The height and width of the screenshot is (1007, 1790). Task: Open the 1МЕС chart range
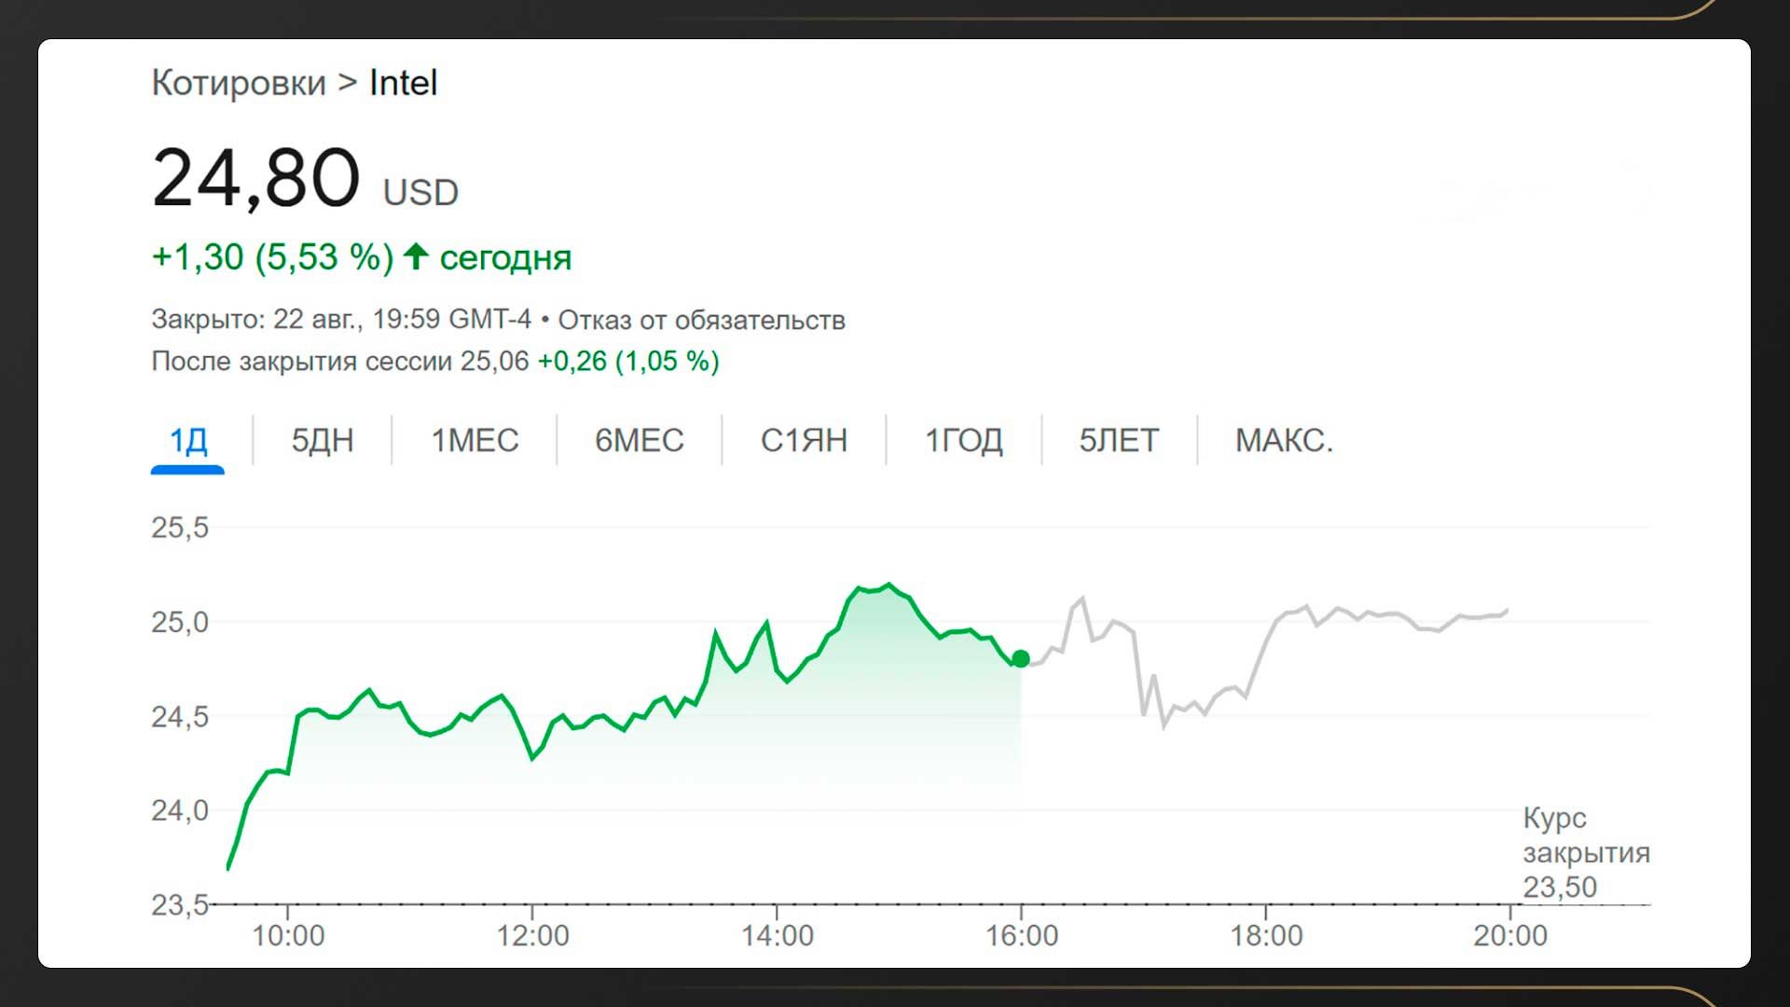475,440
